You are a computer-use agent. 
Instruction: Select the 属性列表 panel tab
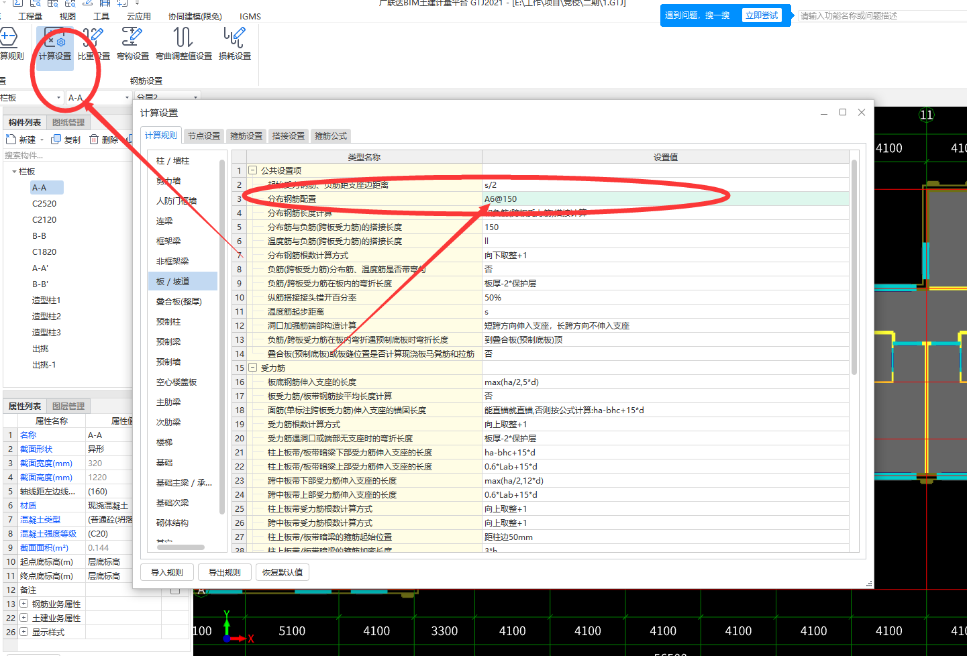point(25,406)
